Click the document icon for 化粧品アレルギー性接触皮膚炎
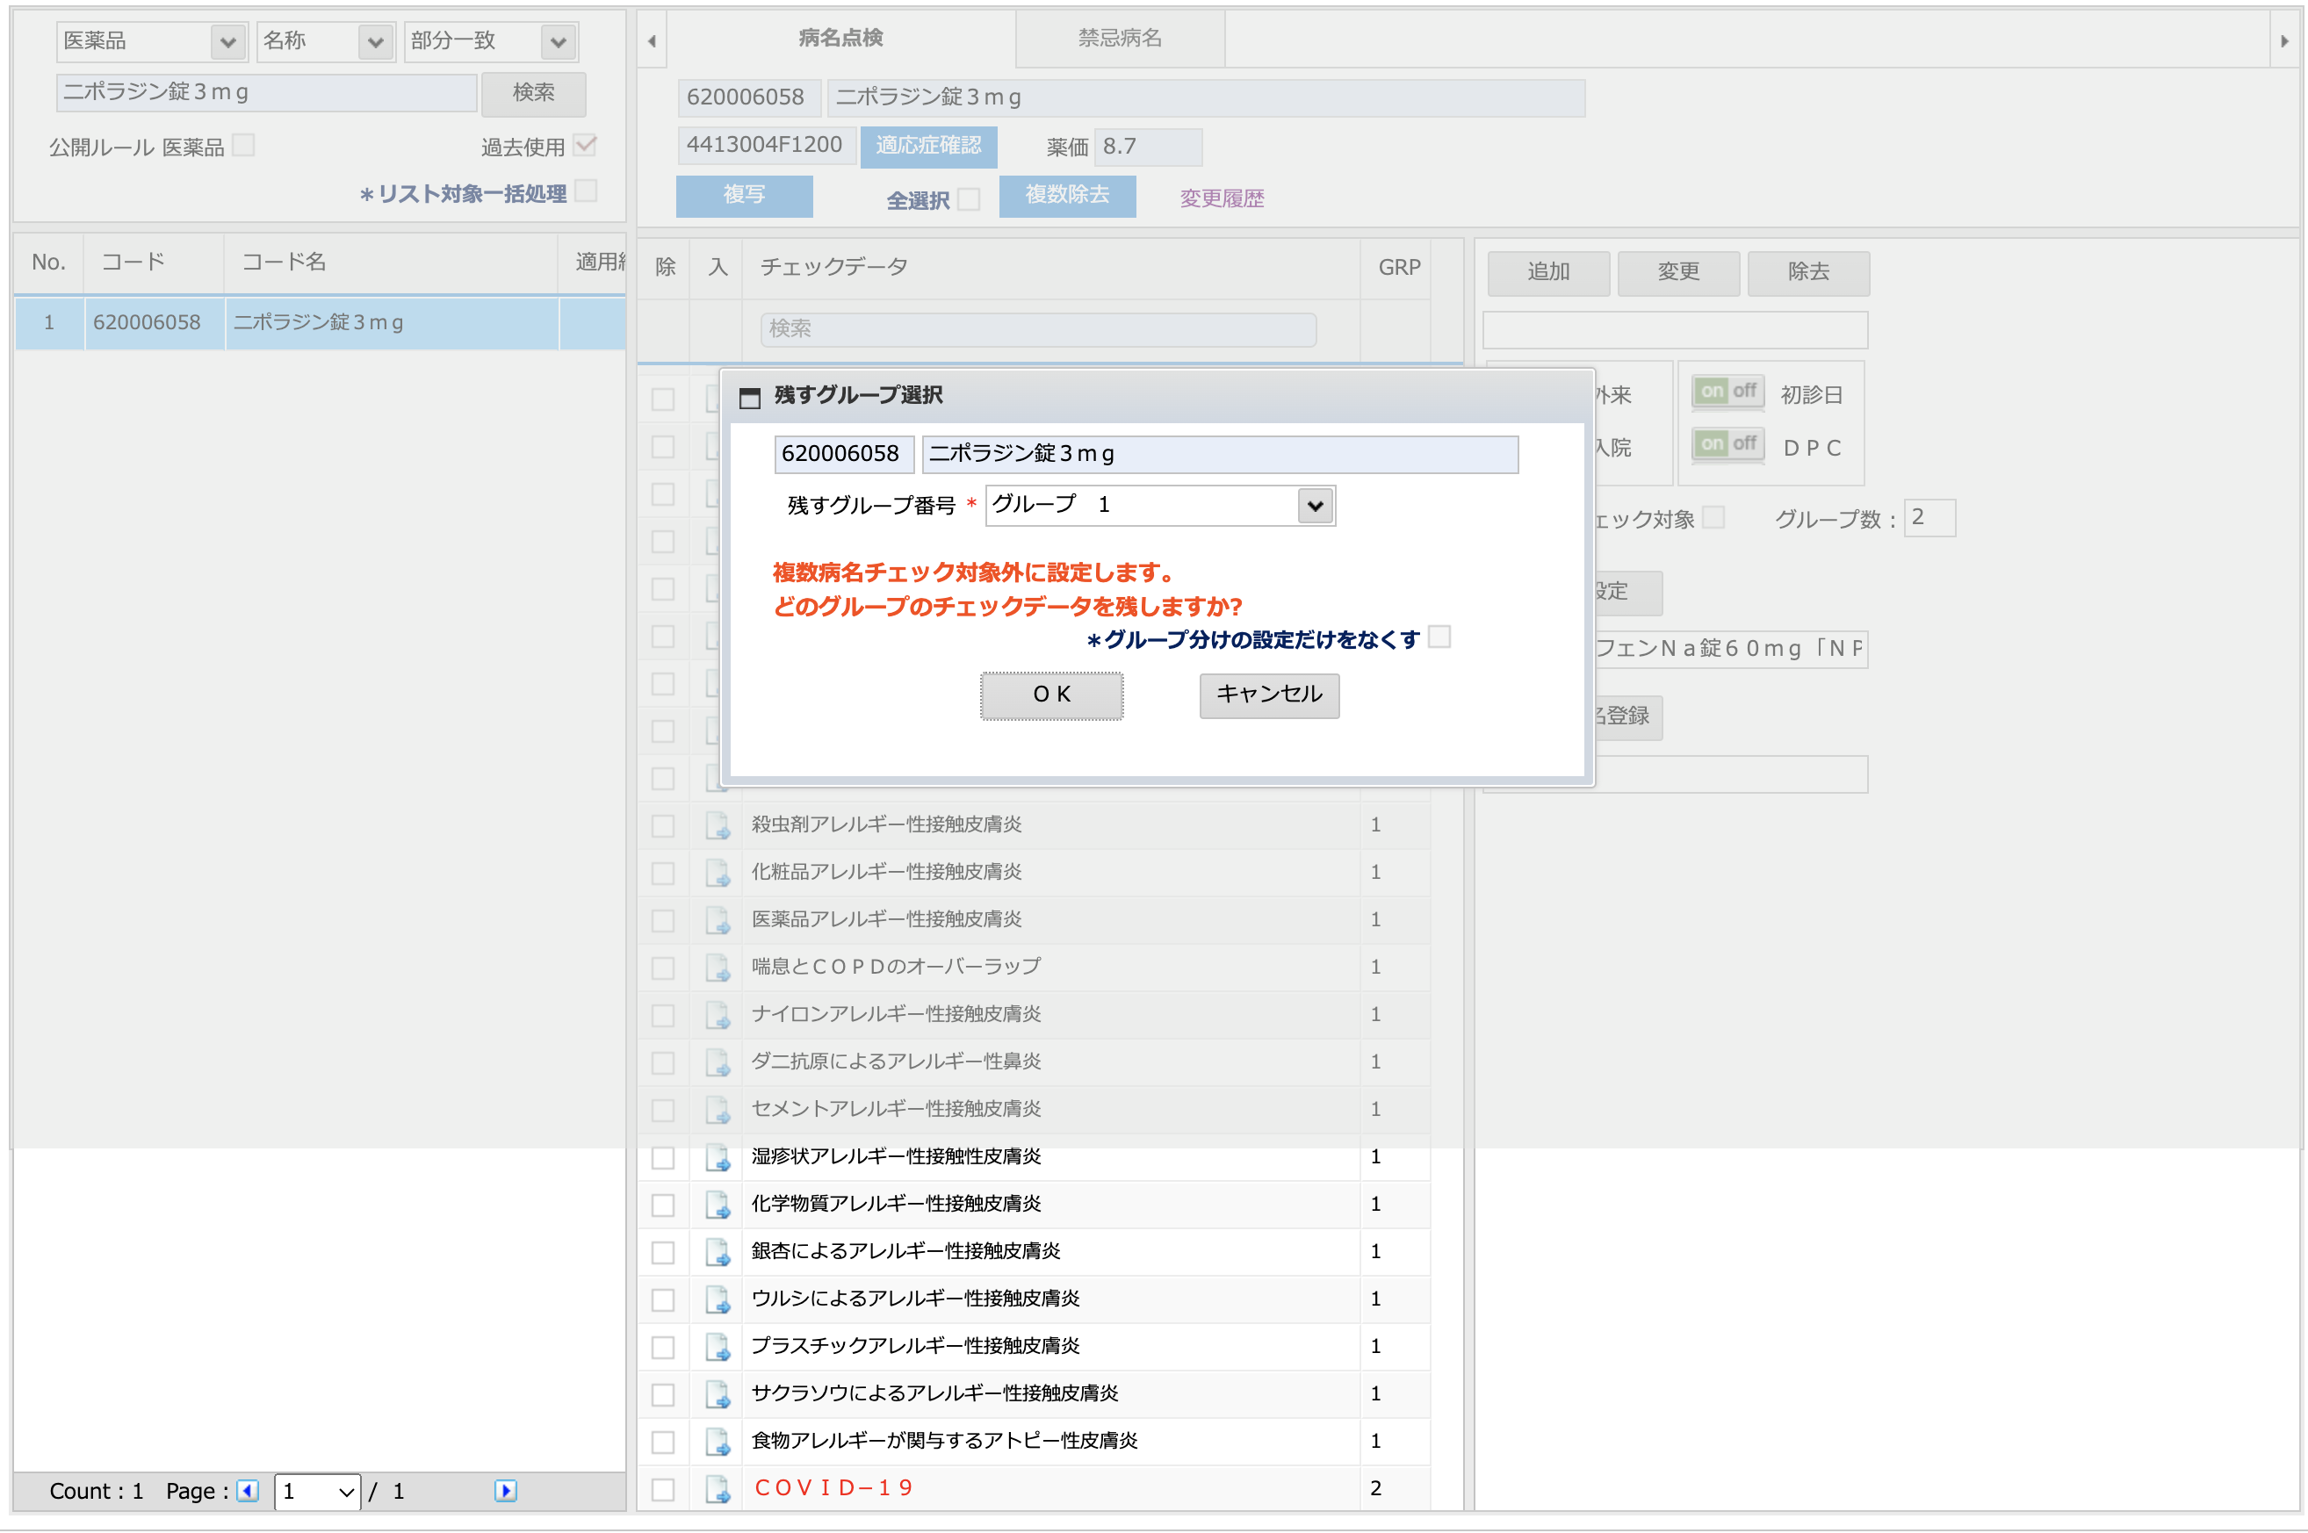 pyautogui.click(x=718, y=872)
